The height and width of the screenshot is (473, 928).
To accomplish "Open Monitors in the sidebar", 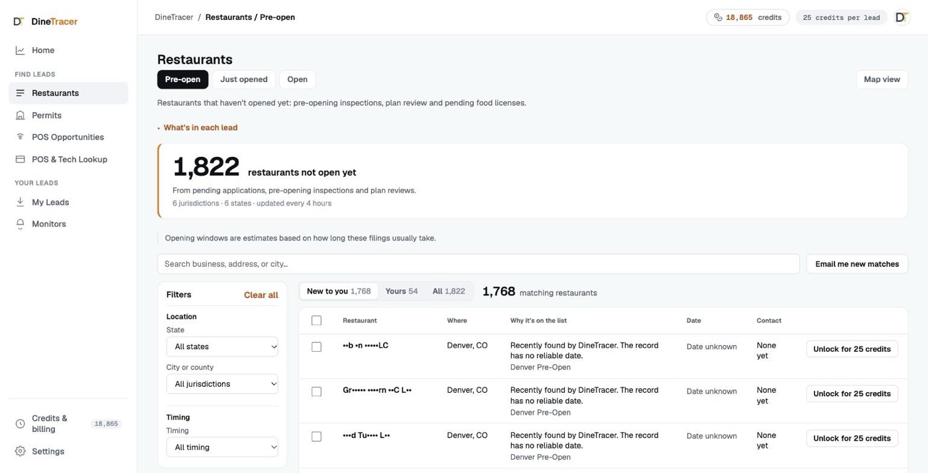I will pos(68,224).
